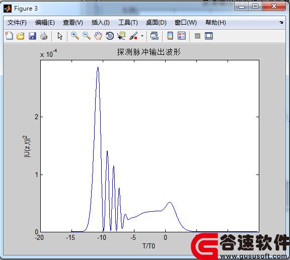
Task: Insert a Legend via toolbar icon
Action: point(181,36)
